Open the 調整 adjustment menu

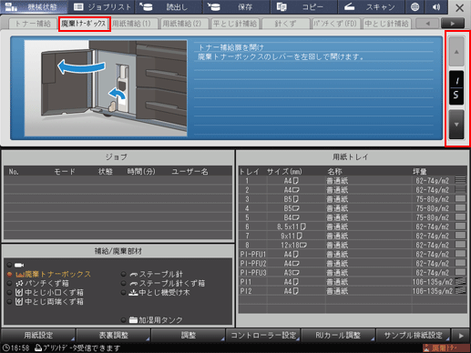(x=189, y=335)
